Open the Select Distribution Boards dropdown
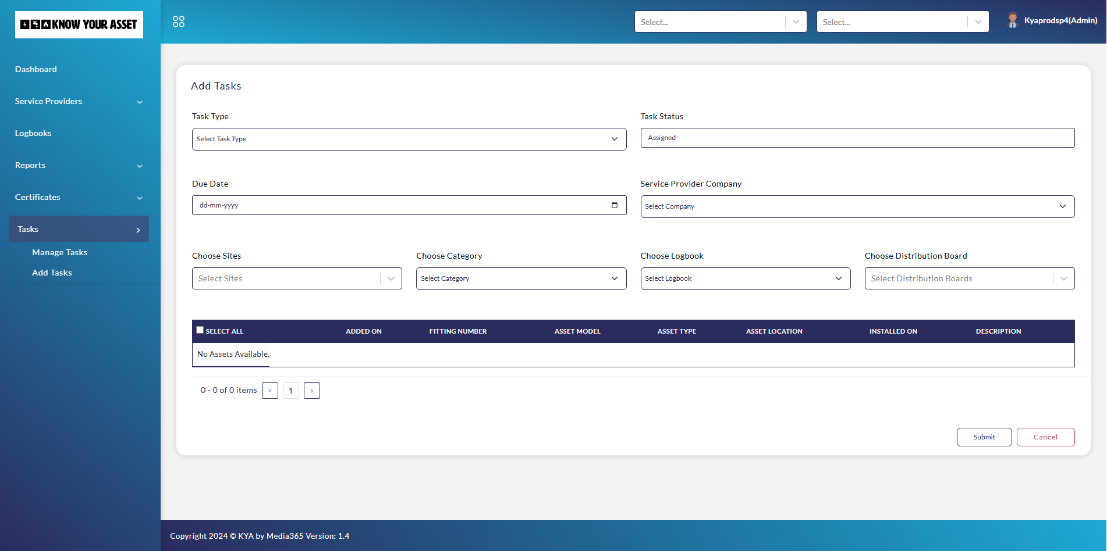1107x551 pixels. point(969,278)
